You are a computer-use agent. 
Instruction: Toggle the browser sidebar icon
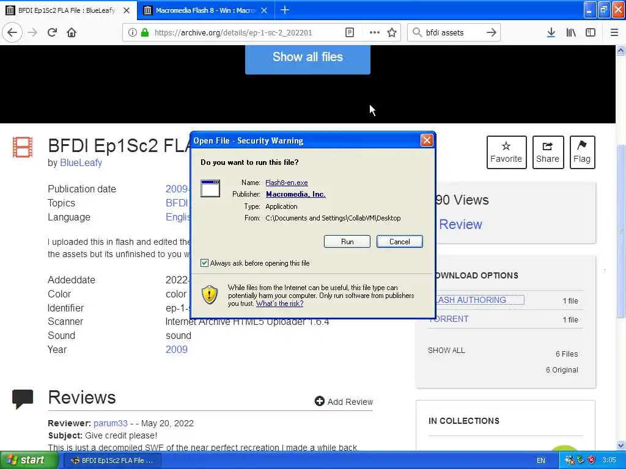point(591,33)
